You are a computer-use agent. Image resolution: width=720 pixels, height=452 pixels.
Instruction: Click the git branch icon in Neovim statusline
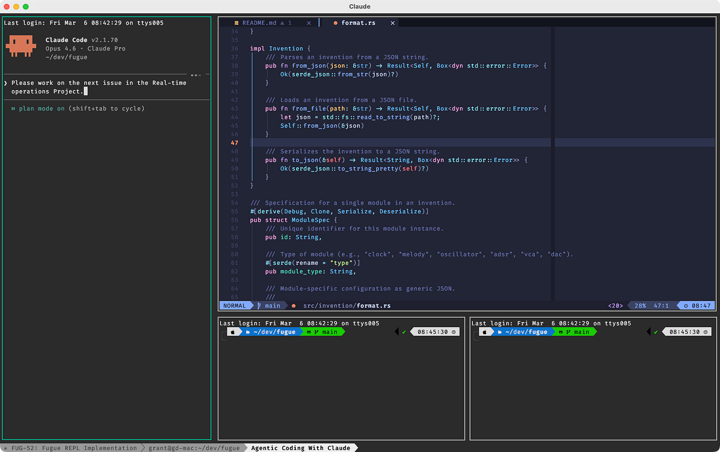(259, 306)
